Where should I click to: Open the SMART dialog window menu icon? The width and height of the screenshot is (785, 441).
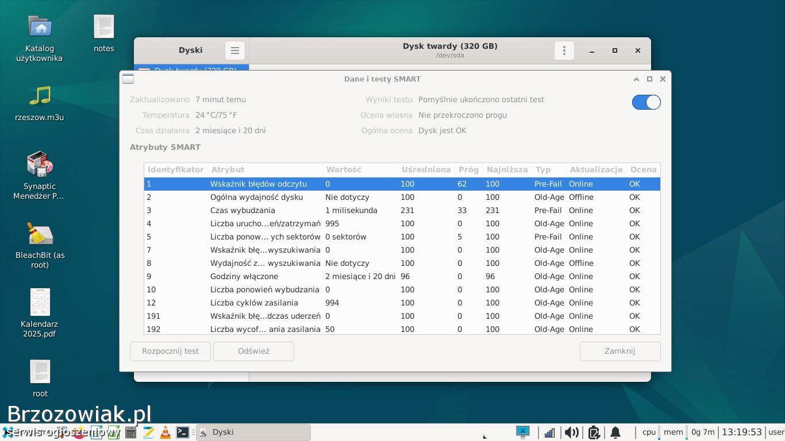(128, 79)
